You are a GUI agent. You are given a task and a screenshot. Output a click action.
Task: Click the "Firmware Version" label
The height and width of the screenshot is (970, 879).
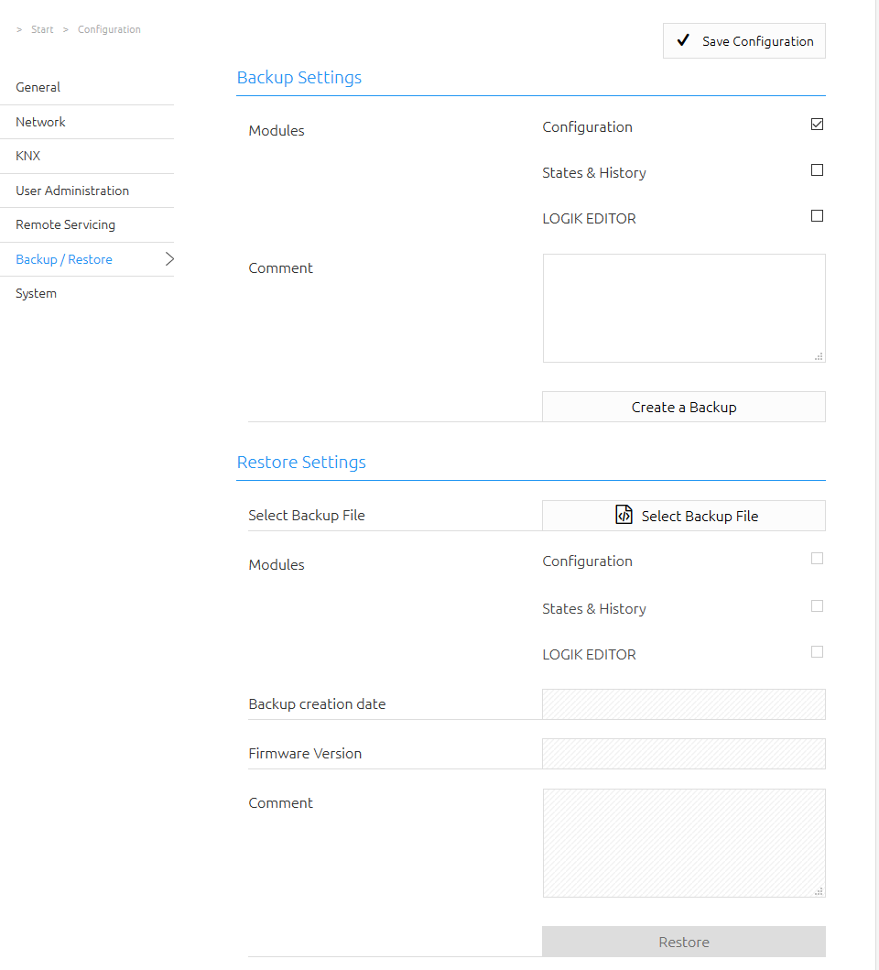click(305, 754)
